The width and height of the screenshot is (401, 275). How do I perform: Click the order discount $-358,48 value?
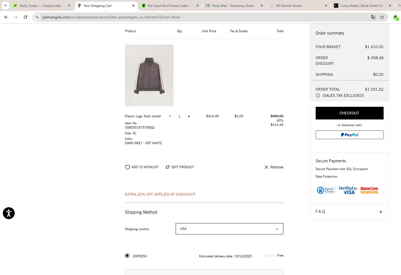click(x=375, y=58)
